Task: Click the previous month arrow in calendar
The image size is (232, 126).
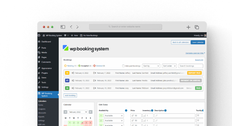Action: click(x=65, y=112)
